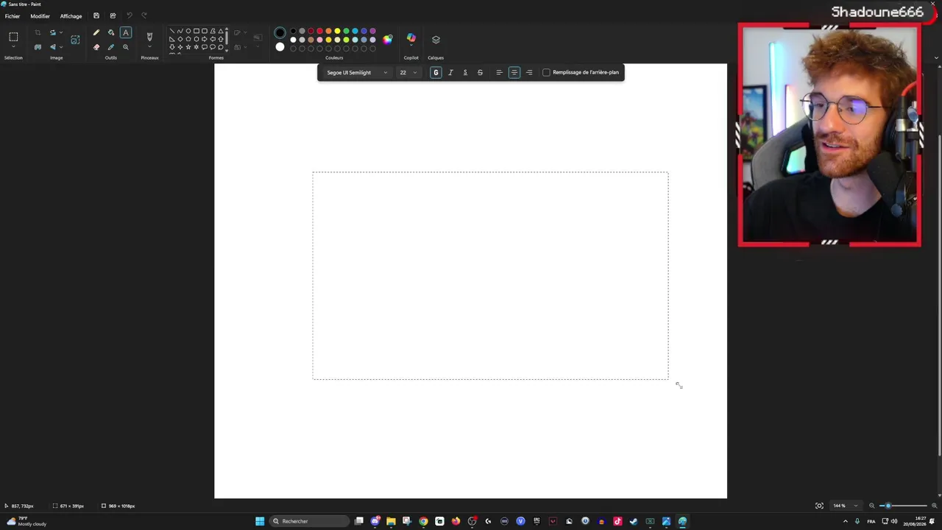Select the Fill bucket tool
942x530 pixels.
pos(111,32)
